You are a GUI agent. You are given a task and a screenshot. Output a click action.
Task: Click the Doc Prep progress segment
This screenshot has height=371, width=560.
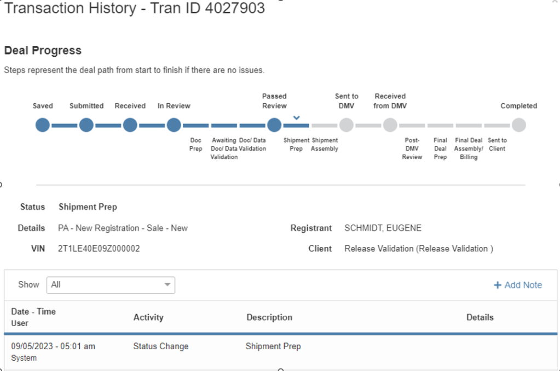point(196,126)
